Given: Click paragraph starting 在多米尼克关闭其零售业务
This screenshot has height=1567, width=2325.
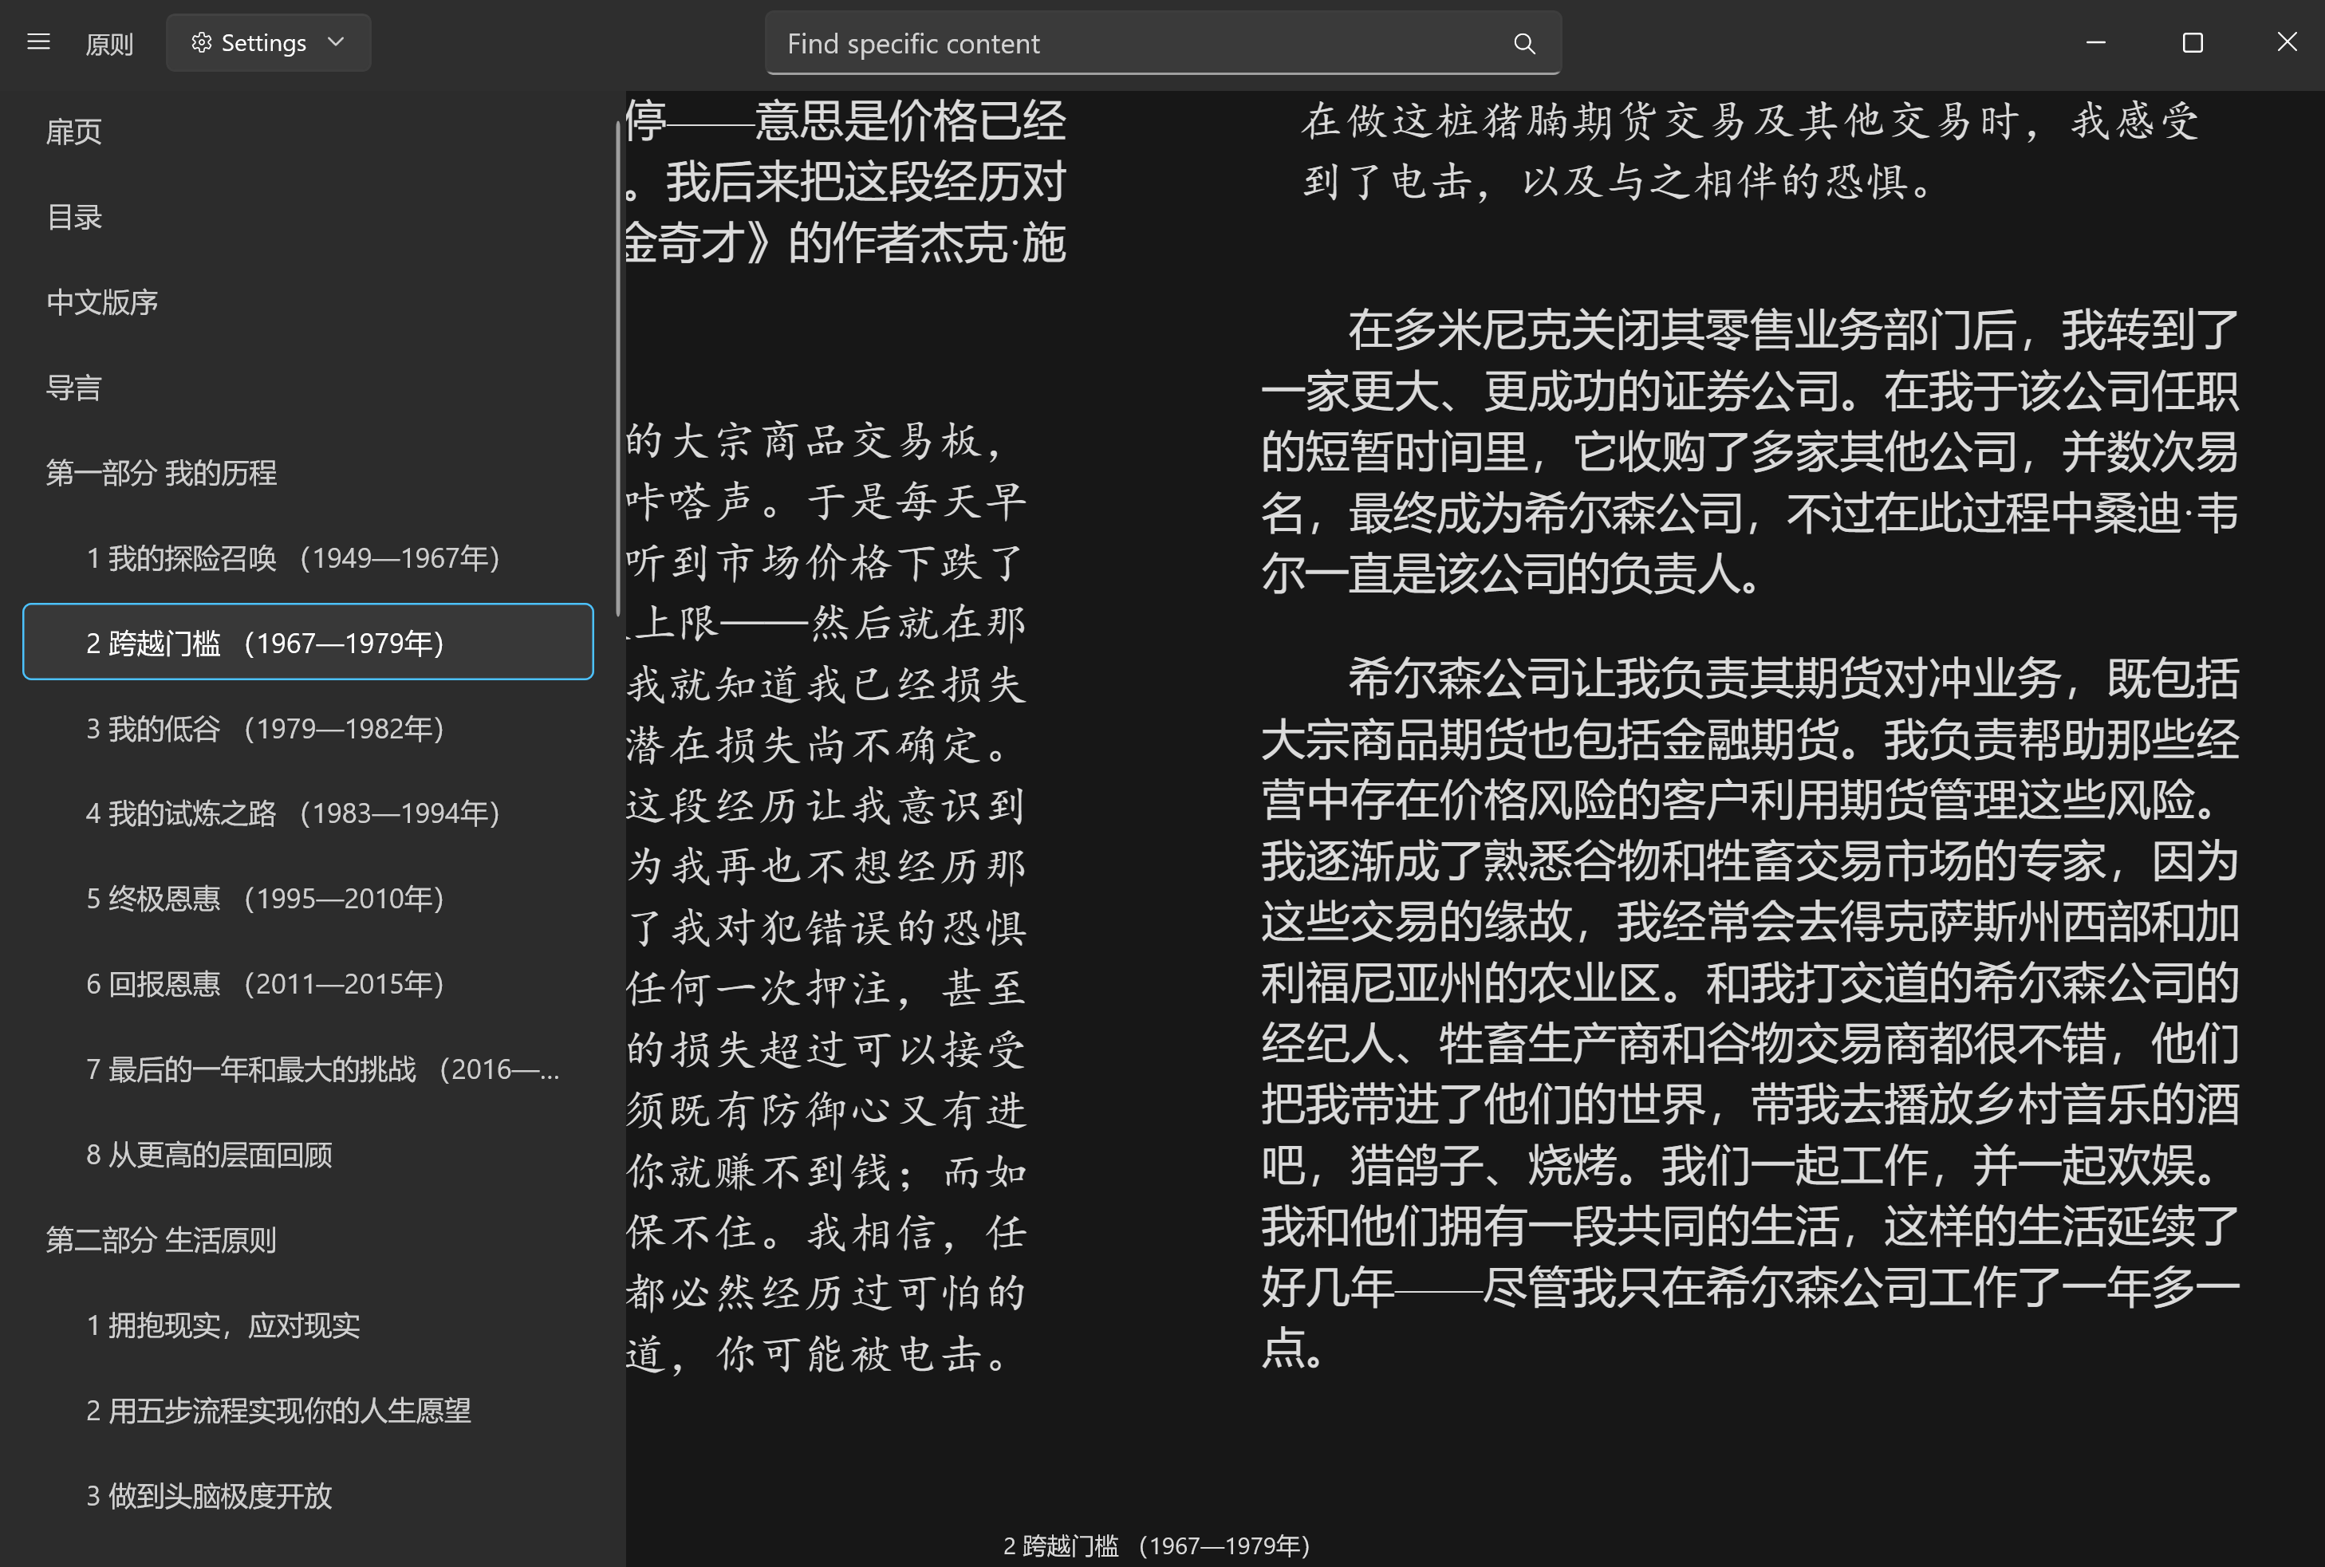Looking at the screenshot, I should [1749, 451].
